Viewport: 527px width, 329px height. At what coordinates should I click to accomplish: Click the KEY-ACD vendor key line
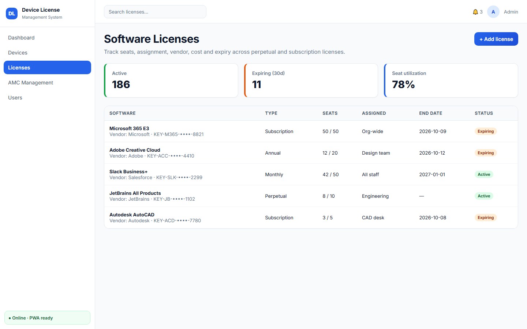click(x=155, y=221)
